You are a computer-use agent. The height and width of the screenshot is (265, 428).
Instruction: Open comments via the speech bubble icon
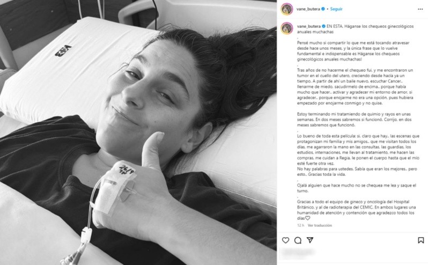coord(298,240)
